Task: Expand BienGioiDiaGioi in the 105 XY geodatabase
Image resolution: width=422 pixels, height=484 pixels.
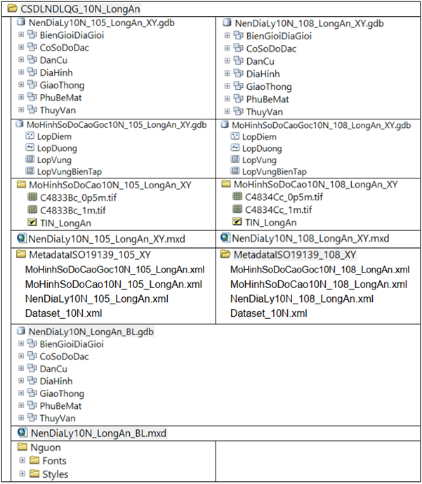Action: pyautogui.click(x=21, y=36)
